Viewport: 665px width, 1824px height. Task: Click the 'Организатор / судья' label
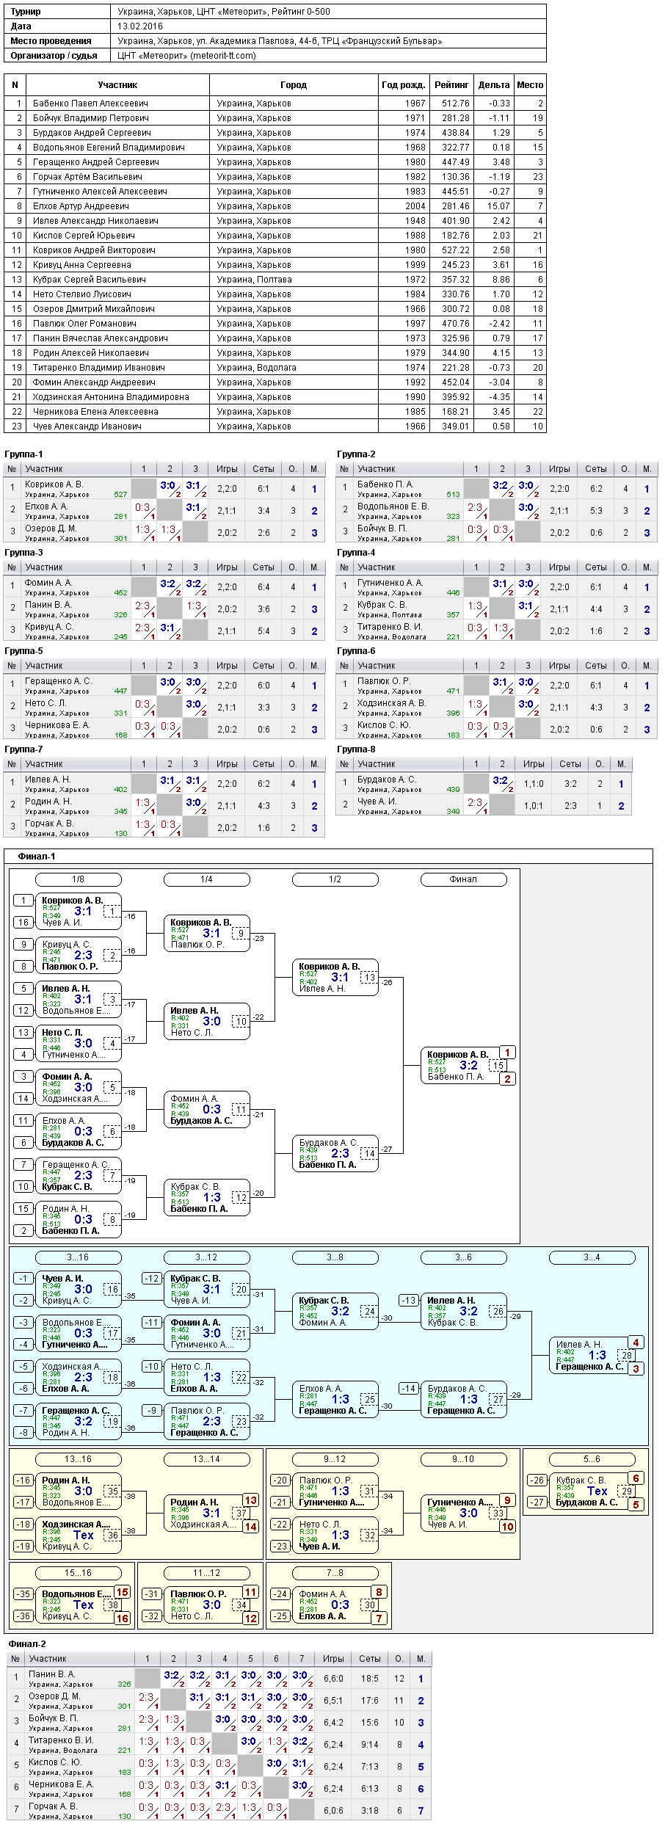click(x=54, y=56)
